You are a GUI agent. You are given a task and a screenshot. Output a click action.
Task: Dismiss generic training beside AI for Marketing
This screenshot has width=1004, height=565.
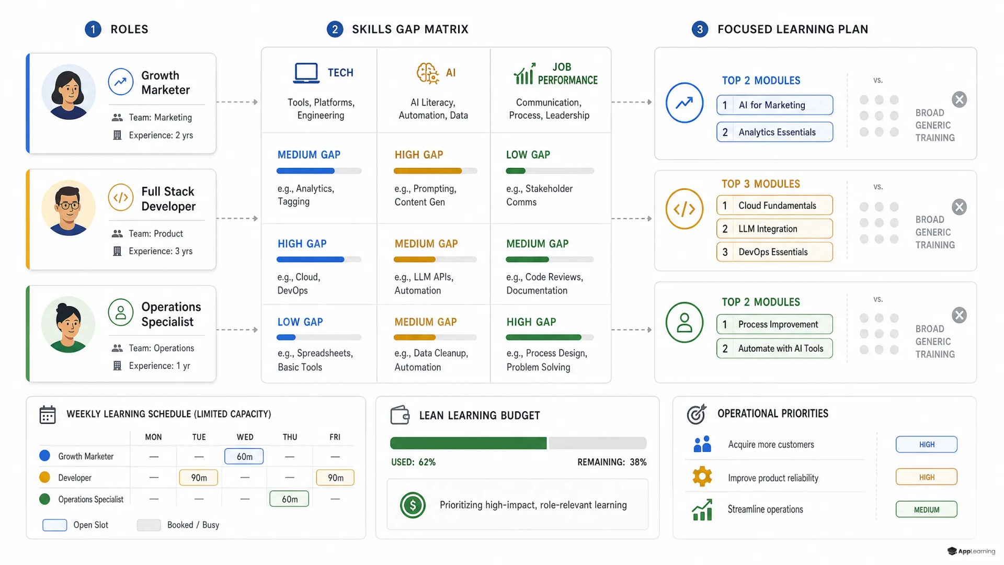pyautogui.click(x=959, y=99)
